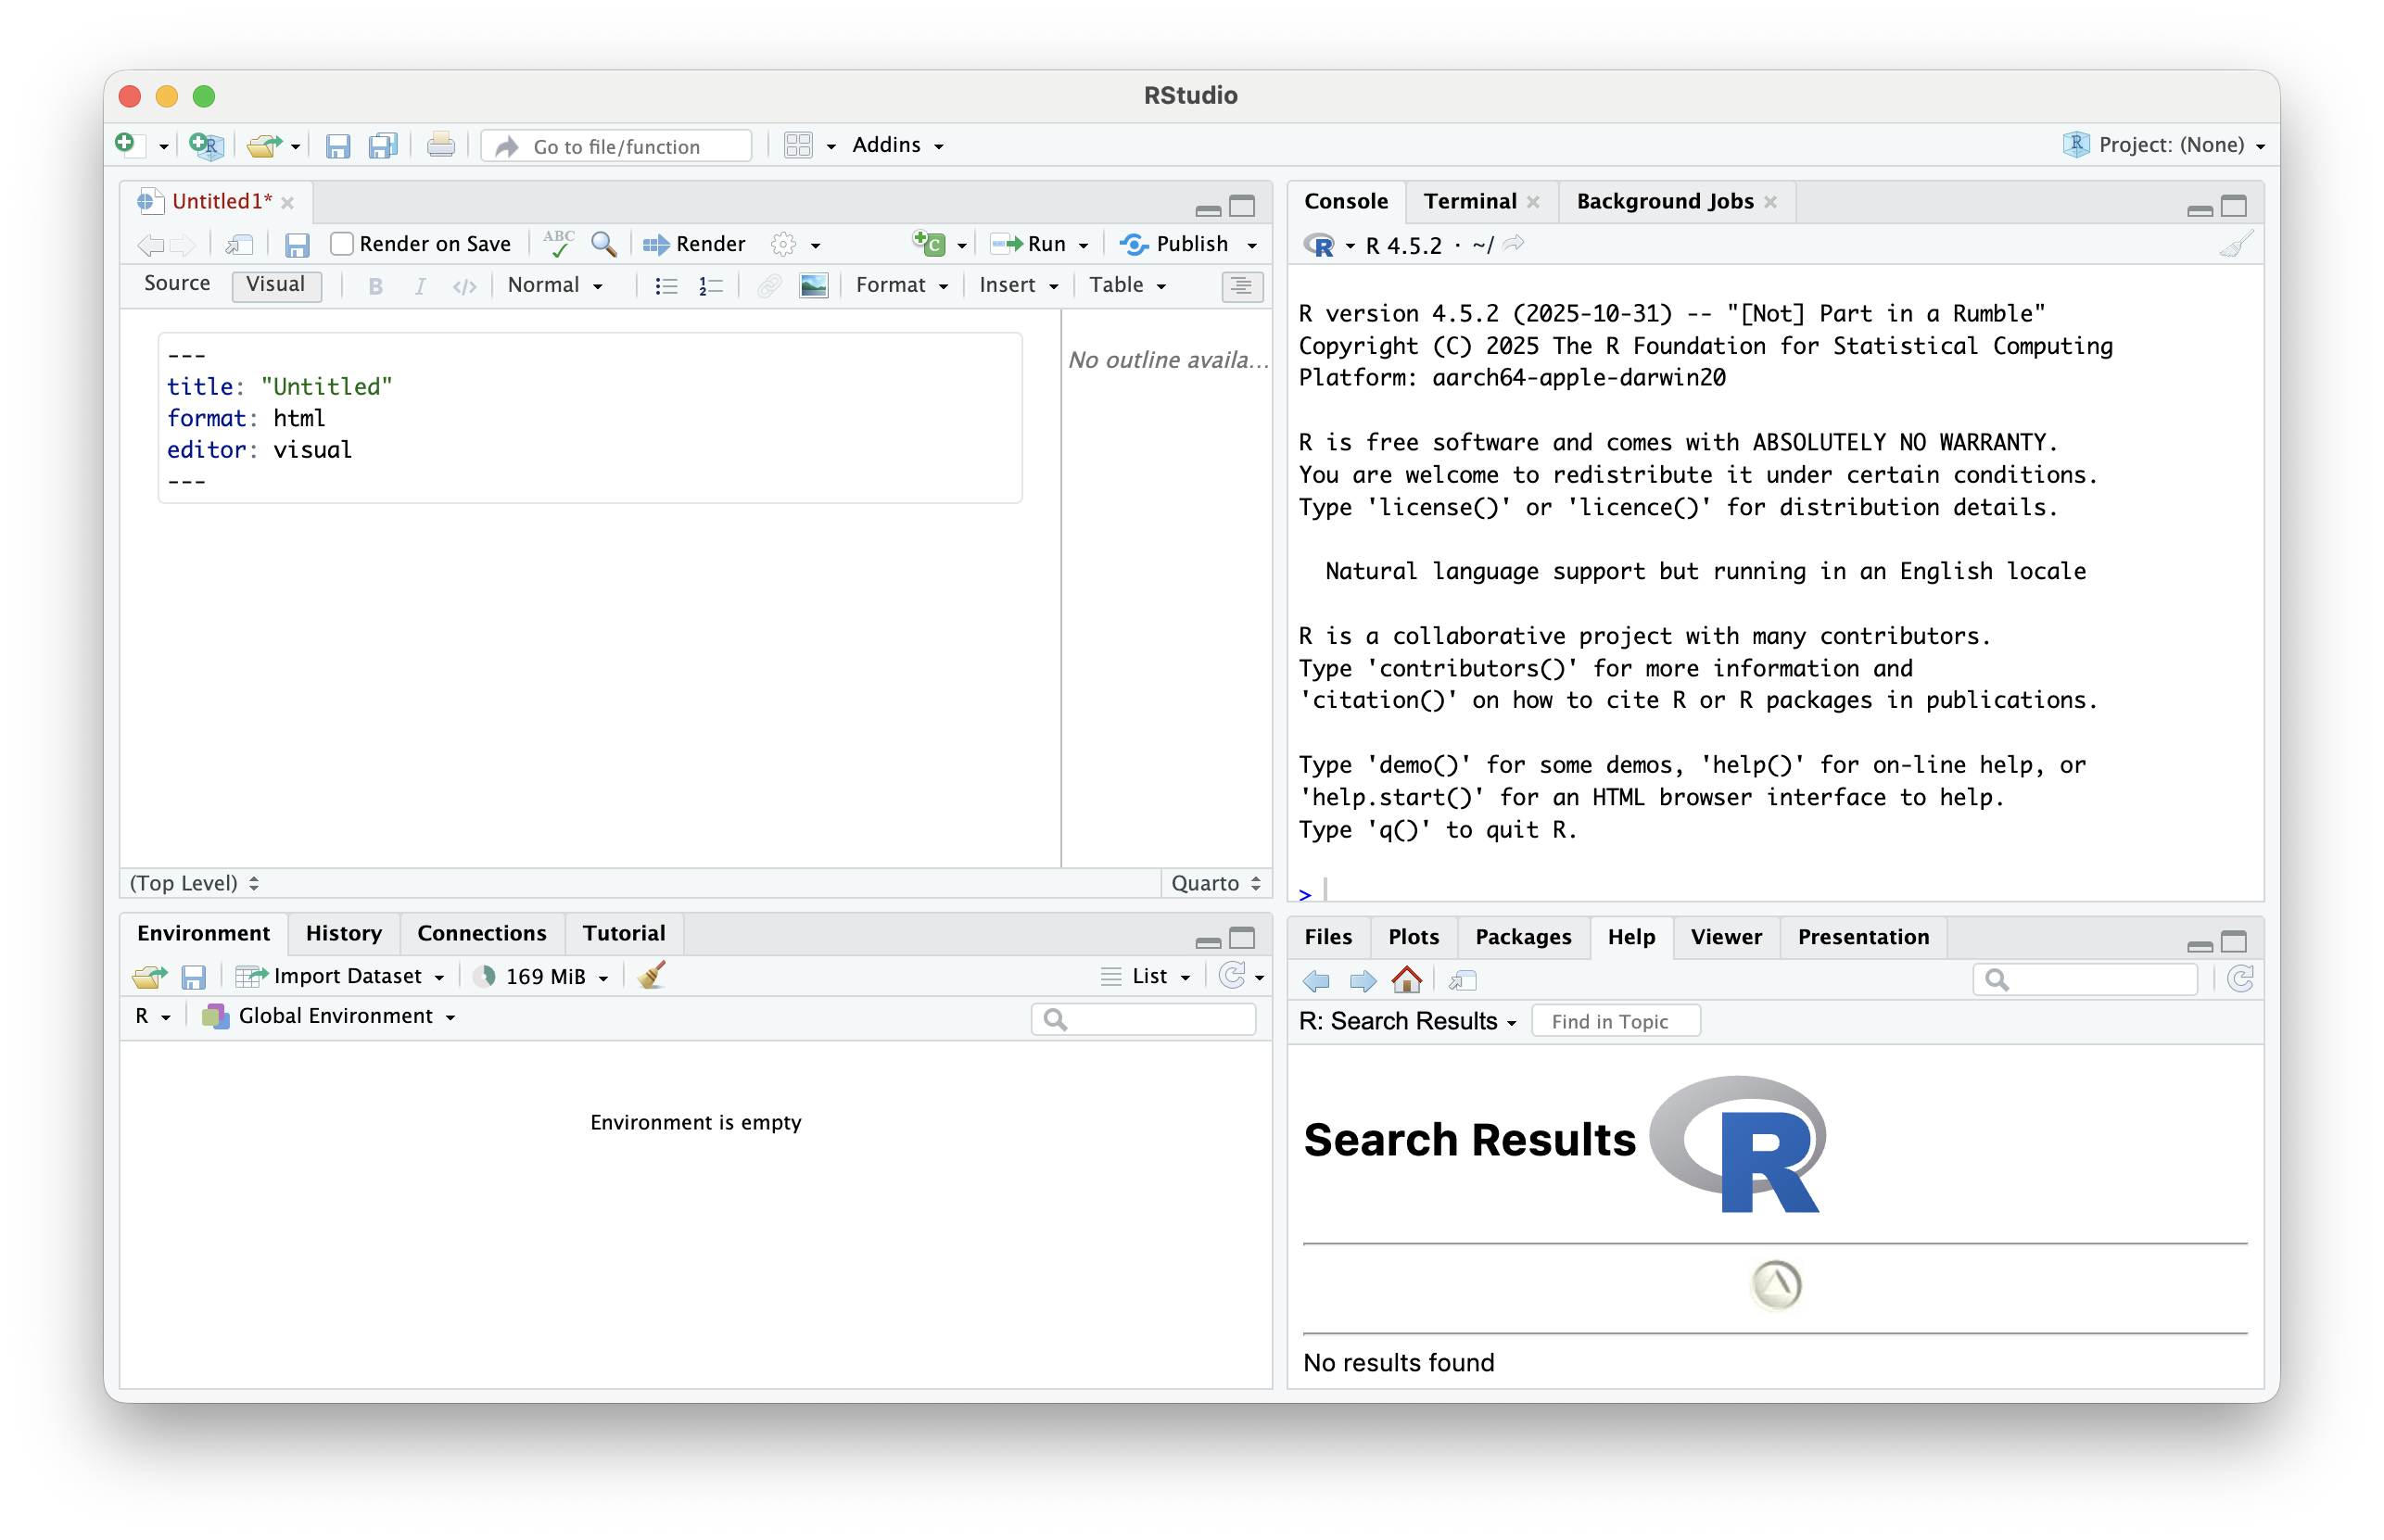2384x1540 pixels.
Task: Switch to Source editor mode
Action: tap(177, 284)
